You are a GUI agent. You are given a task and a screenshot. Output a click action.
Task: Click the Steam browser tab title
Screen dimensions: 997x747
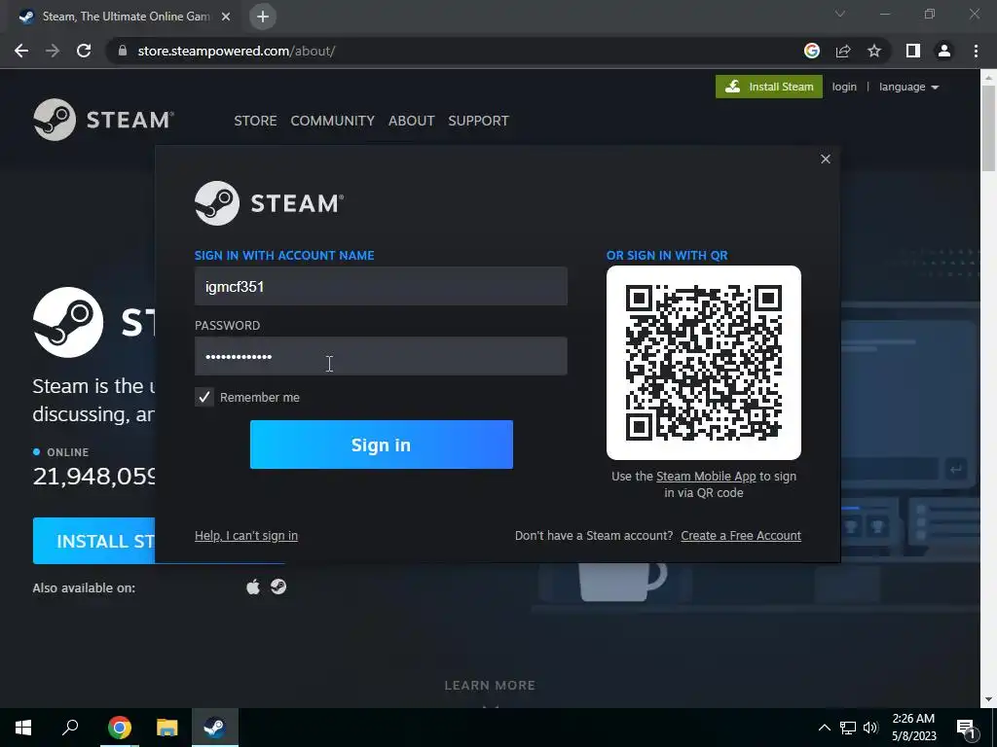126,17
